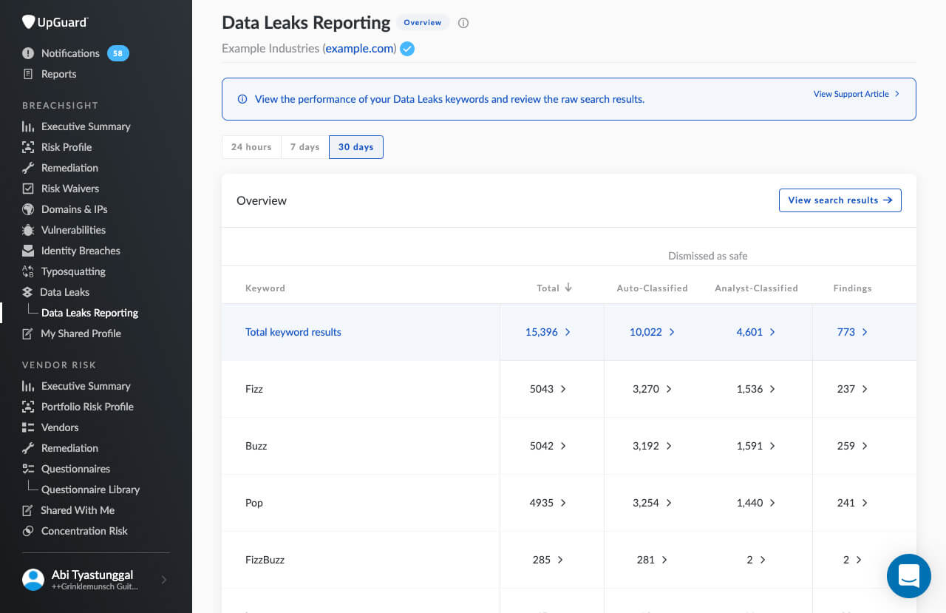Image resolution: width=946 pixels, height=613 pixels.
Task: Click the My Shared Profile edit icon
Action: (27, 333)
